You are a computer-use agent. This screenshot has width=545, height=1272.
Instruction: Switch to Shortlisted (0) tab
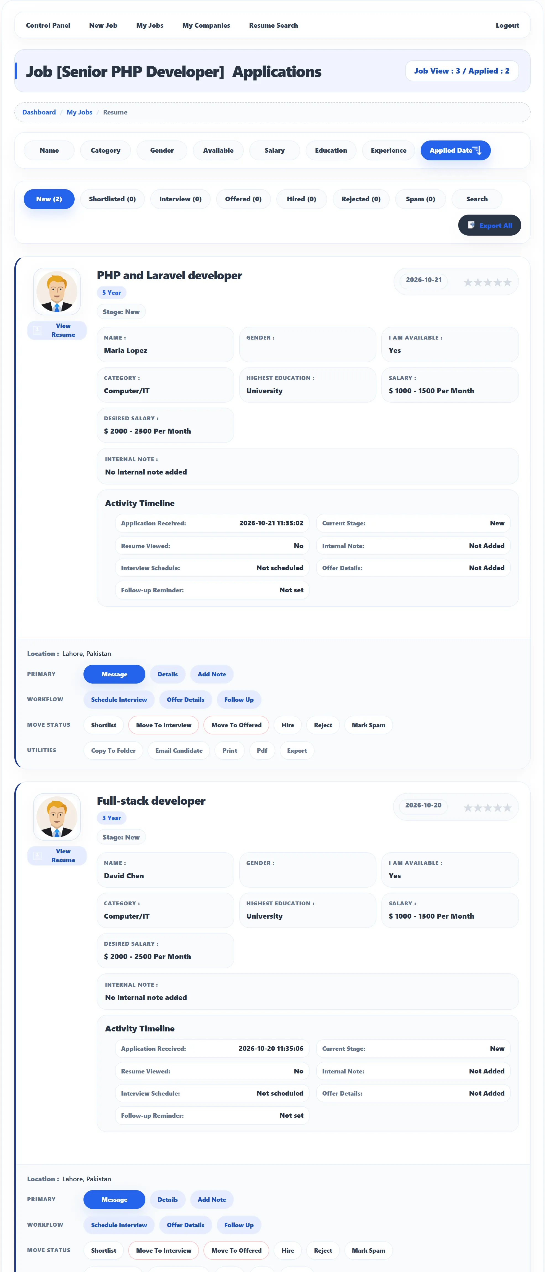coord(112,199)
